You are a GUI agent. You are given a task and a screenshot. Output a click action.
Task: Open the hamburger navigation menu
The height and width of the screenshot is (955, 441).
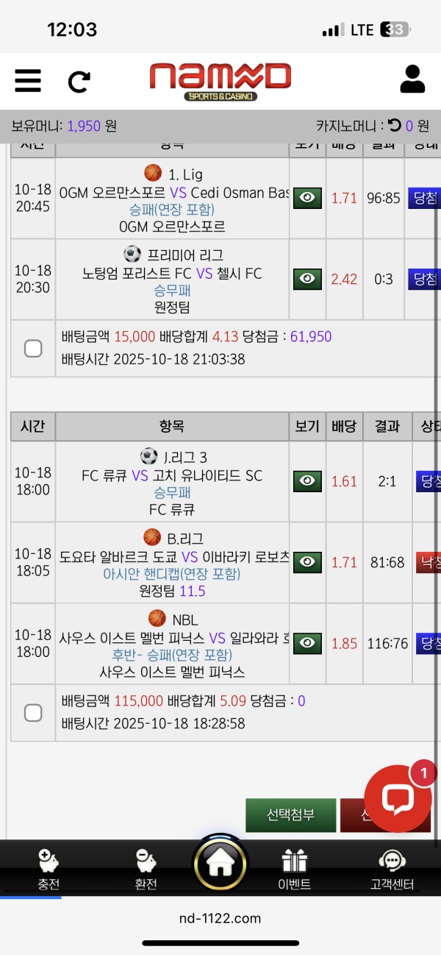click(x=27, y=81)
